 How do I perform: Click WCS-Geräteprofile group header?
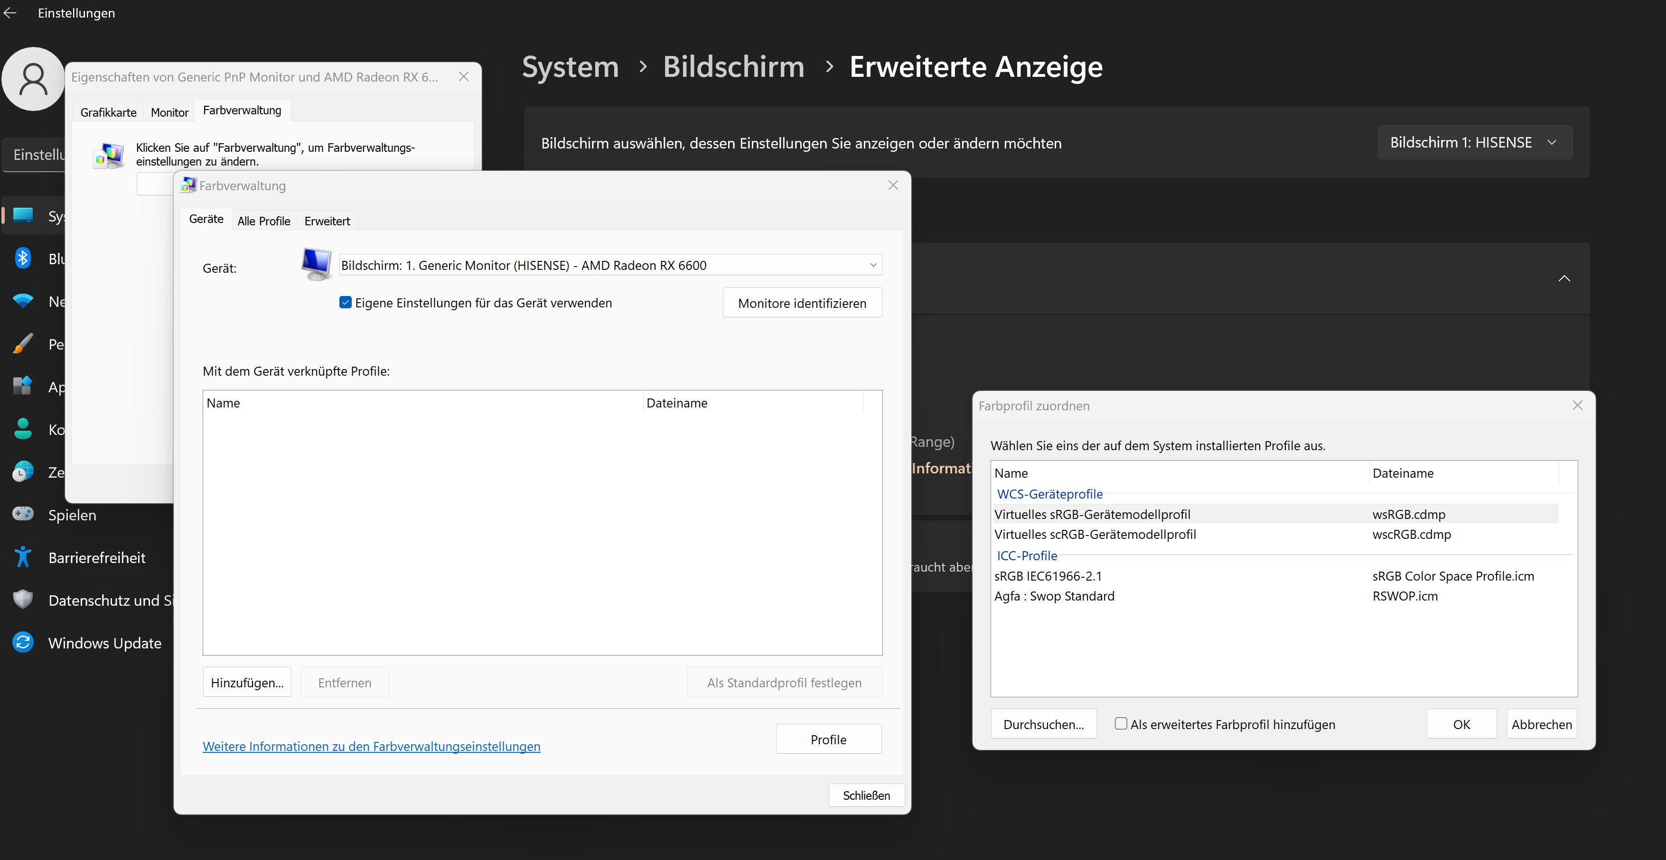point(1049,494)
